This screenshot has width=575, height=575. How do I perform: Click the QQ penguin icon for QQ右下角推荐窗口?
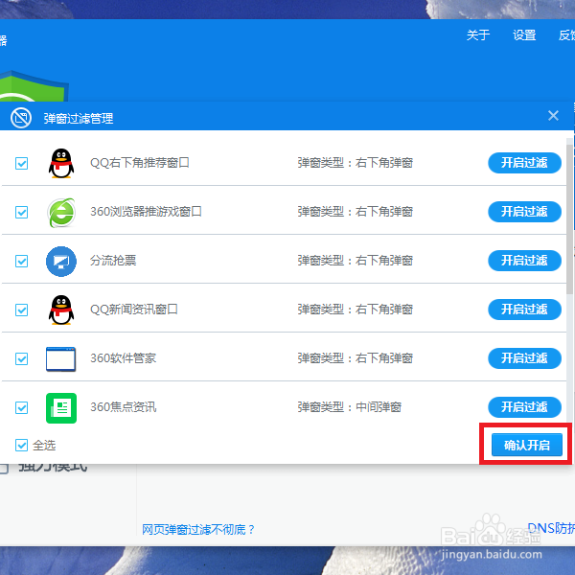61,163
